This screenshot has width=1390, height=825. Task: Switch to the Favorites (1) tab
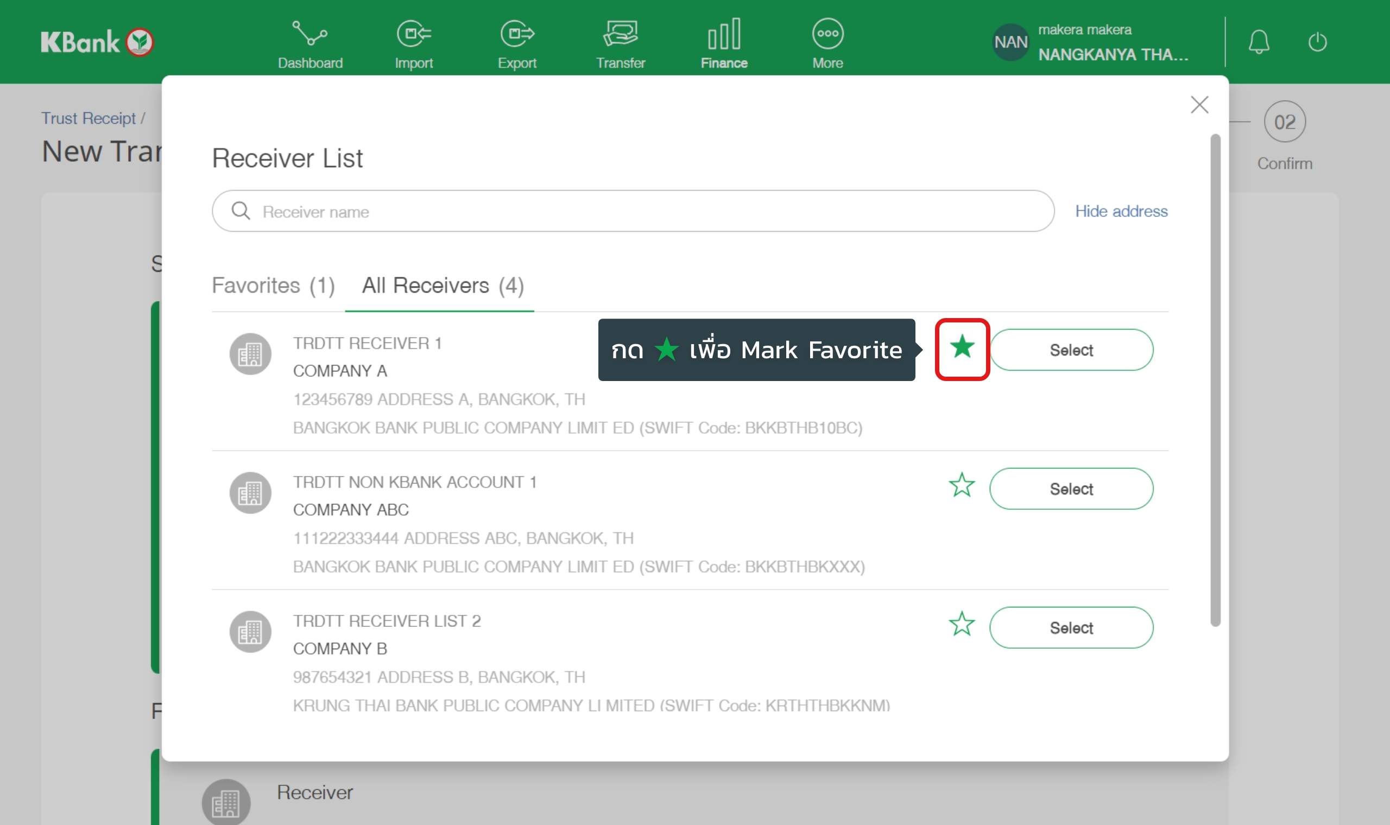pyautogui.click(x=273, y=285)
